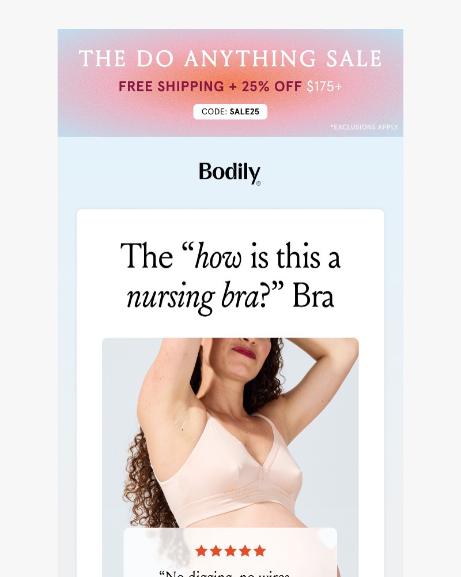Click the fifth orange review star
This screenshot has height=577, width=461.
click(259, 551)
